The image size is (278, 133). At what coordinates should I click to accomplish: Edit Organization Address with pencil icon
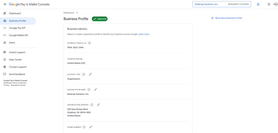99,105
